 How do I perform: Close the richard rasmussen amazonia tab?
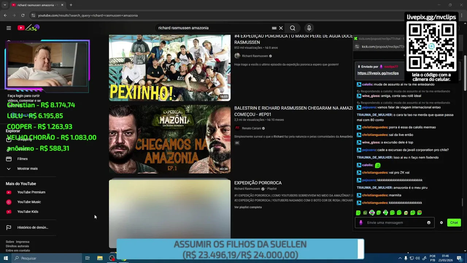62,5
